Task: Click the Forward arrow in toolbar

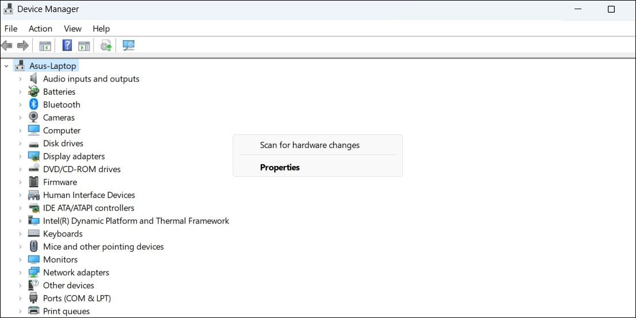Action: click(23, 45)
